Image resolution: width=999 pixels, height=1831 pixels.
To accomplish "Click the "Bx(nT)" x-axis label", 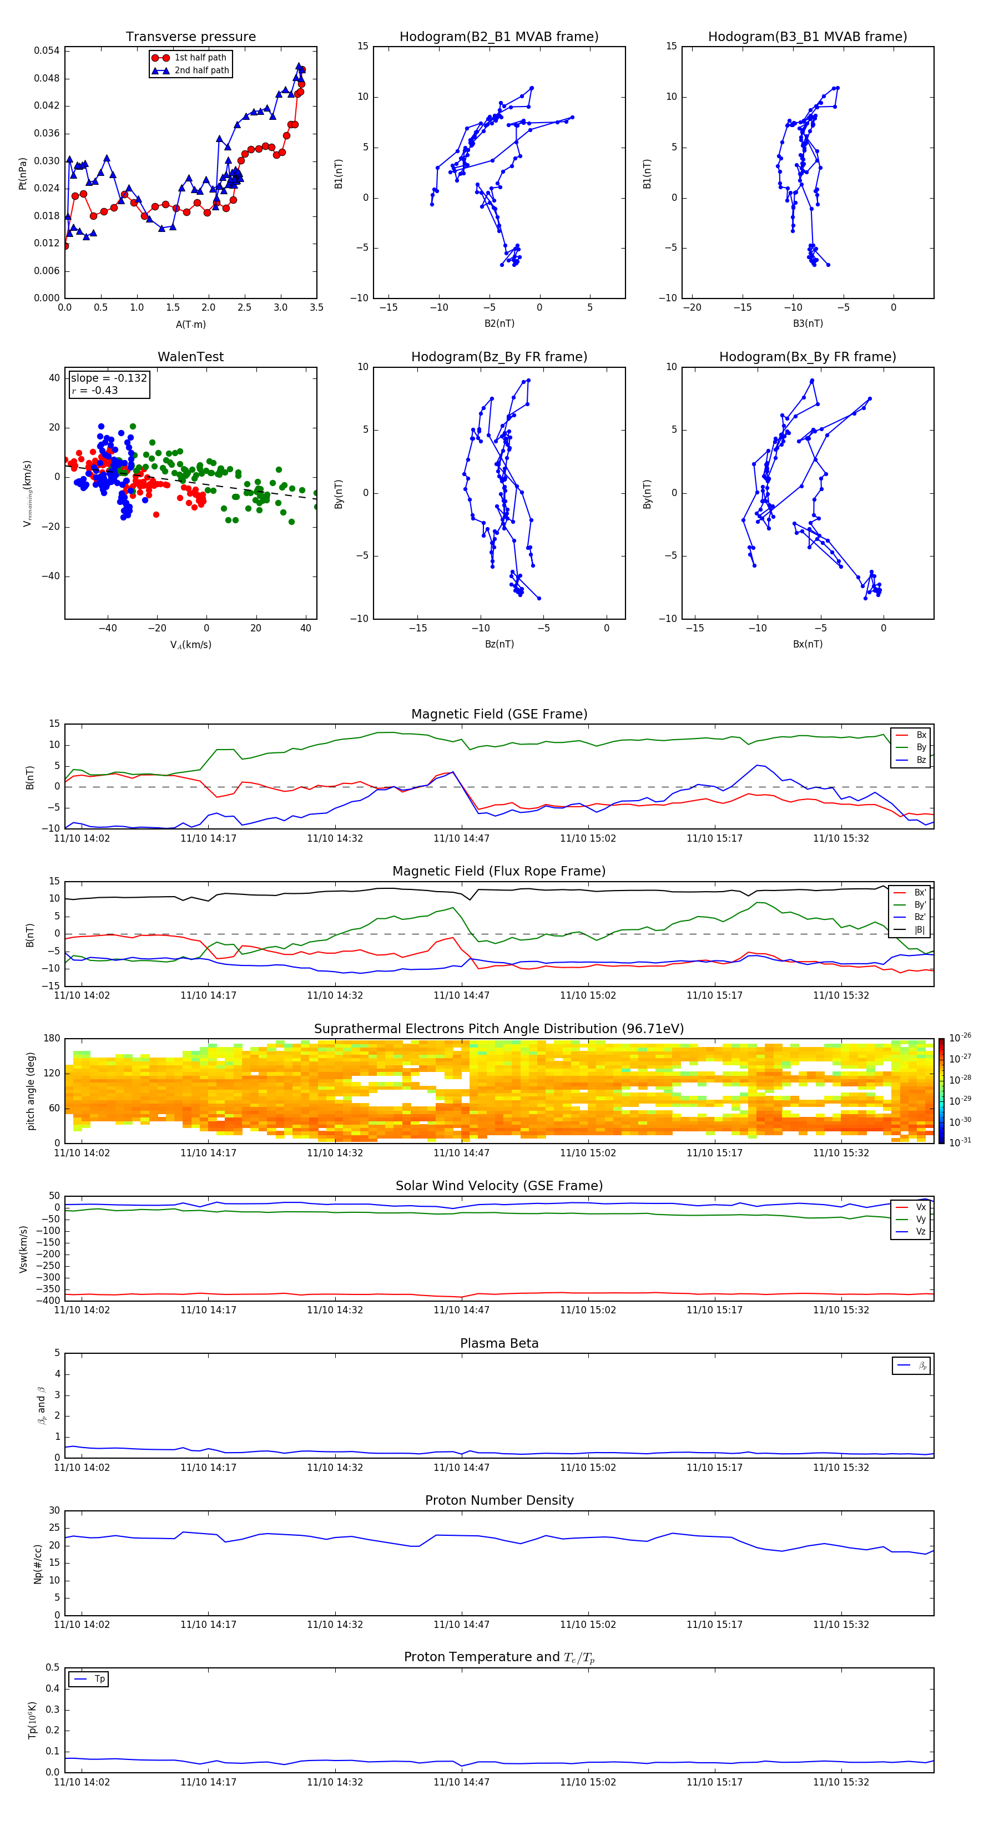I will 808,644.
